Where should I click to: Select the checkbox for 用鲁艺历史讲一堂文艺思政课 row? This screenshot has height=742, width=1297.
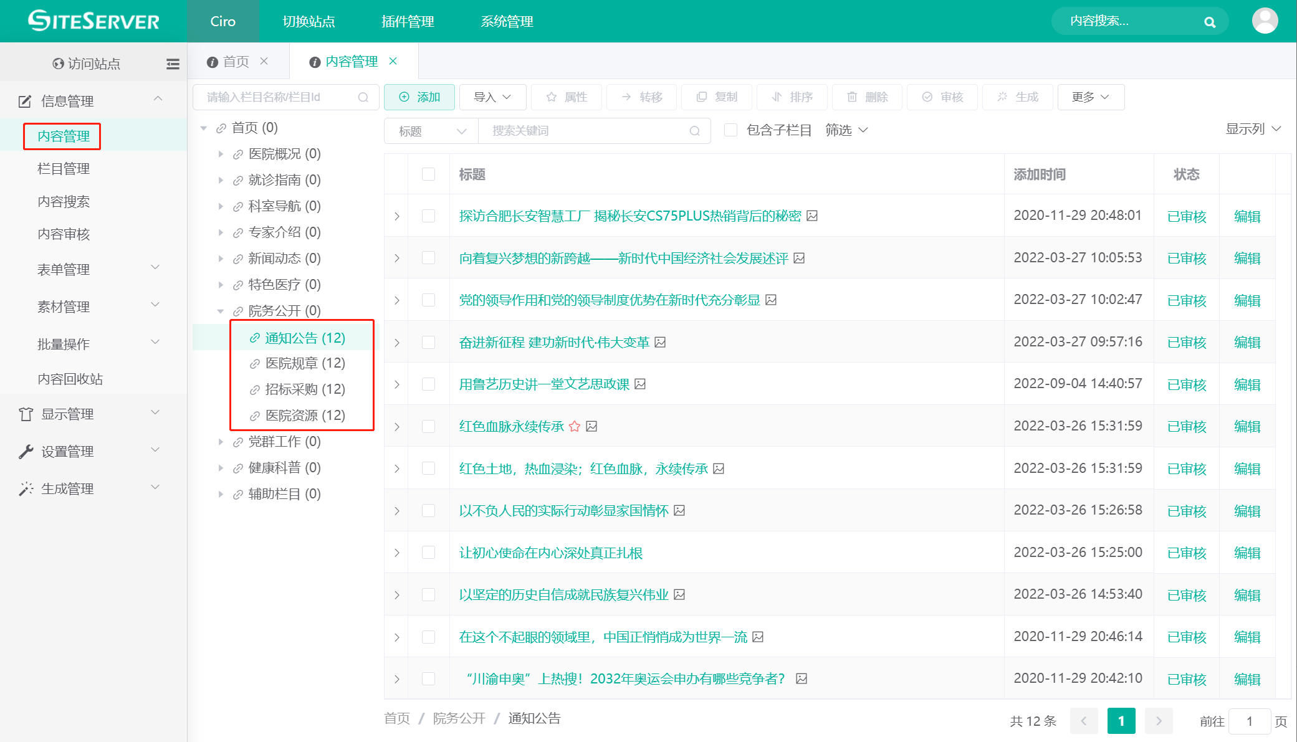[428, 384]
